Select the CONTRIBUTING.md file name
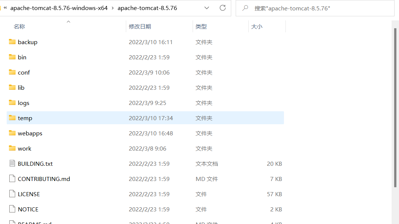 click(44, 179)
